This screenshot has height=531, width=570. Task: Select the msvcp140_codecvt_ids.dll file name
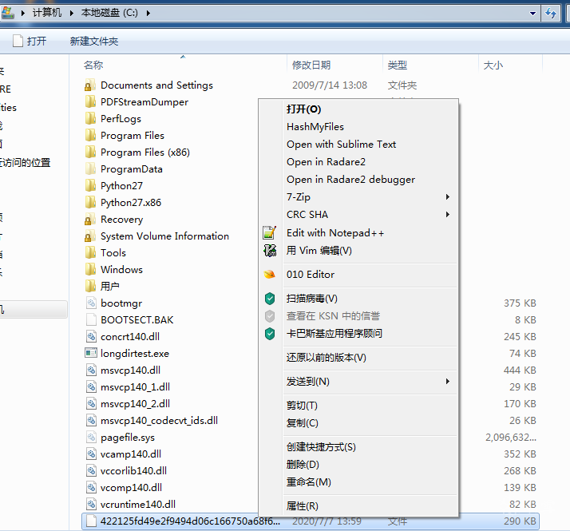(x=159, y=421)
